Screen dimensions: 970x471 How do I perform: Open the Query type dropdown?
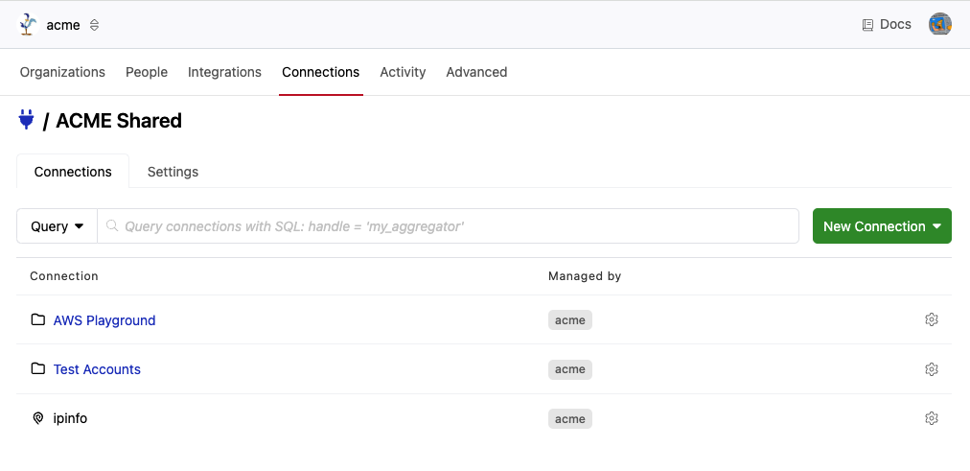point(57,226)
